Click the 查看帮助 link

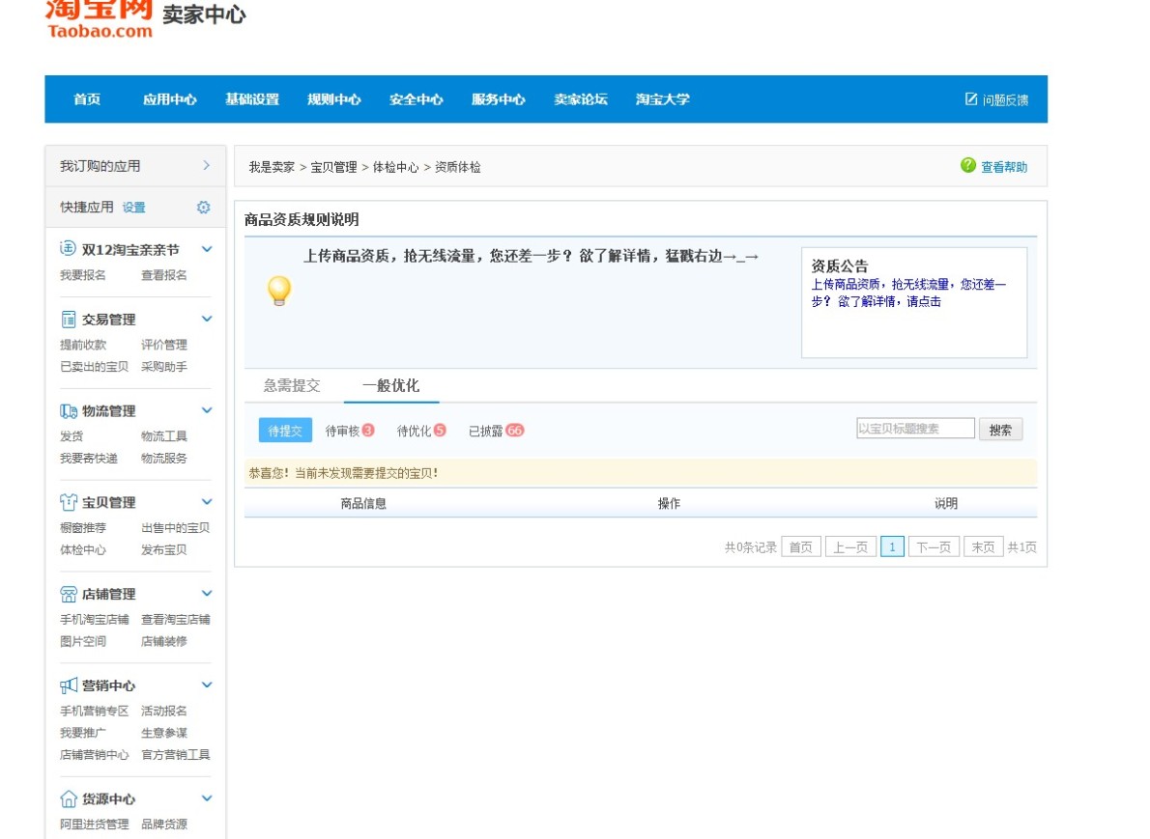point(1004,167)
